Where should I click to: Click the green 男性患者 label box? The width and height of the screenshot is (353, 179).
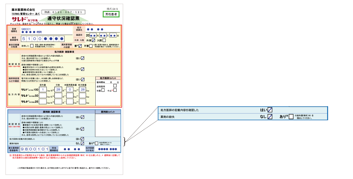coord(111,14)
